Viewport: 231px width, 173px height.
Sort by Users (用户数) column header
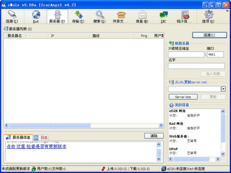pos(156,36)
